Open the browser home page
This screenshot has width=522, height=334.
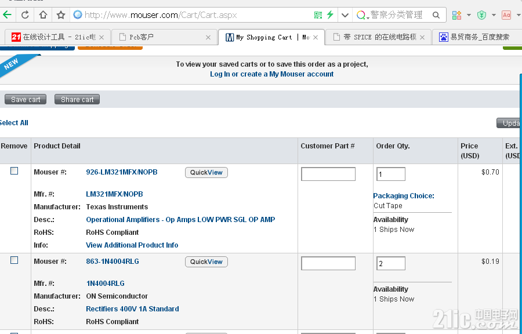pyautogui.click(x=43, y=15)
